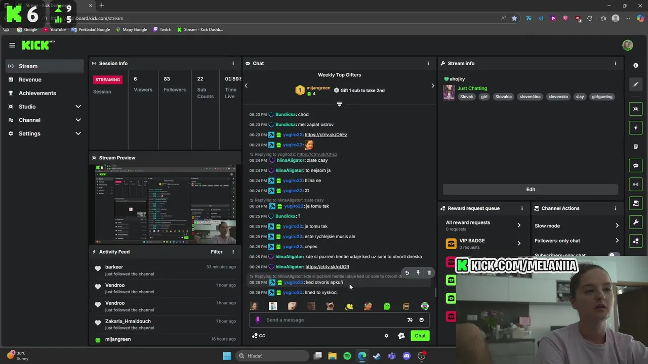Expand the Channel section in left sidebar
Screen dimensions: 648x364
(78, 120)
